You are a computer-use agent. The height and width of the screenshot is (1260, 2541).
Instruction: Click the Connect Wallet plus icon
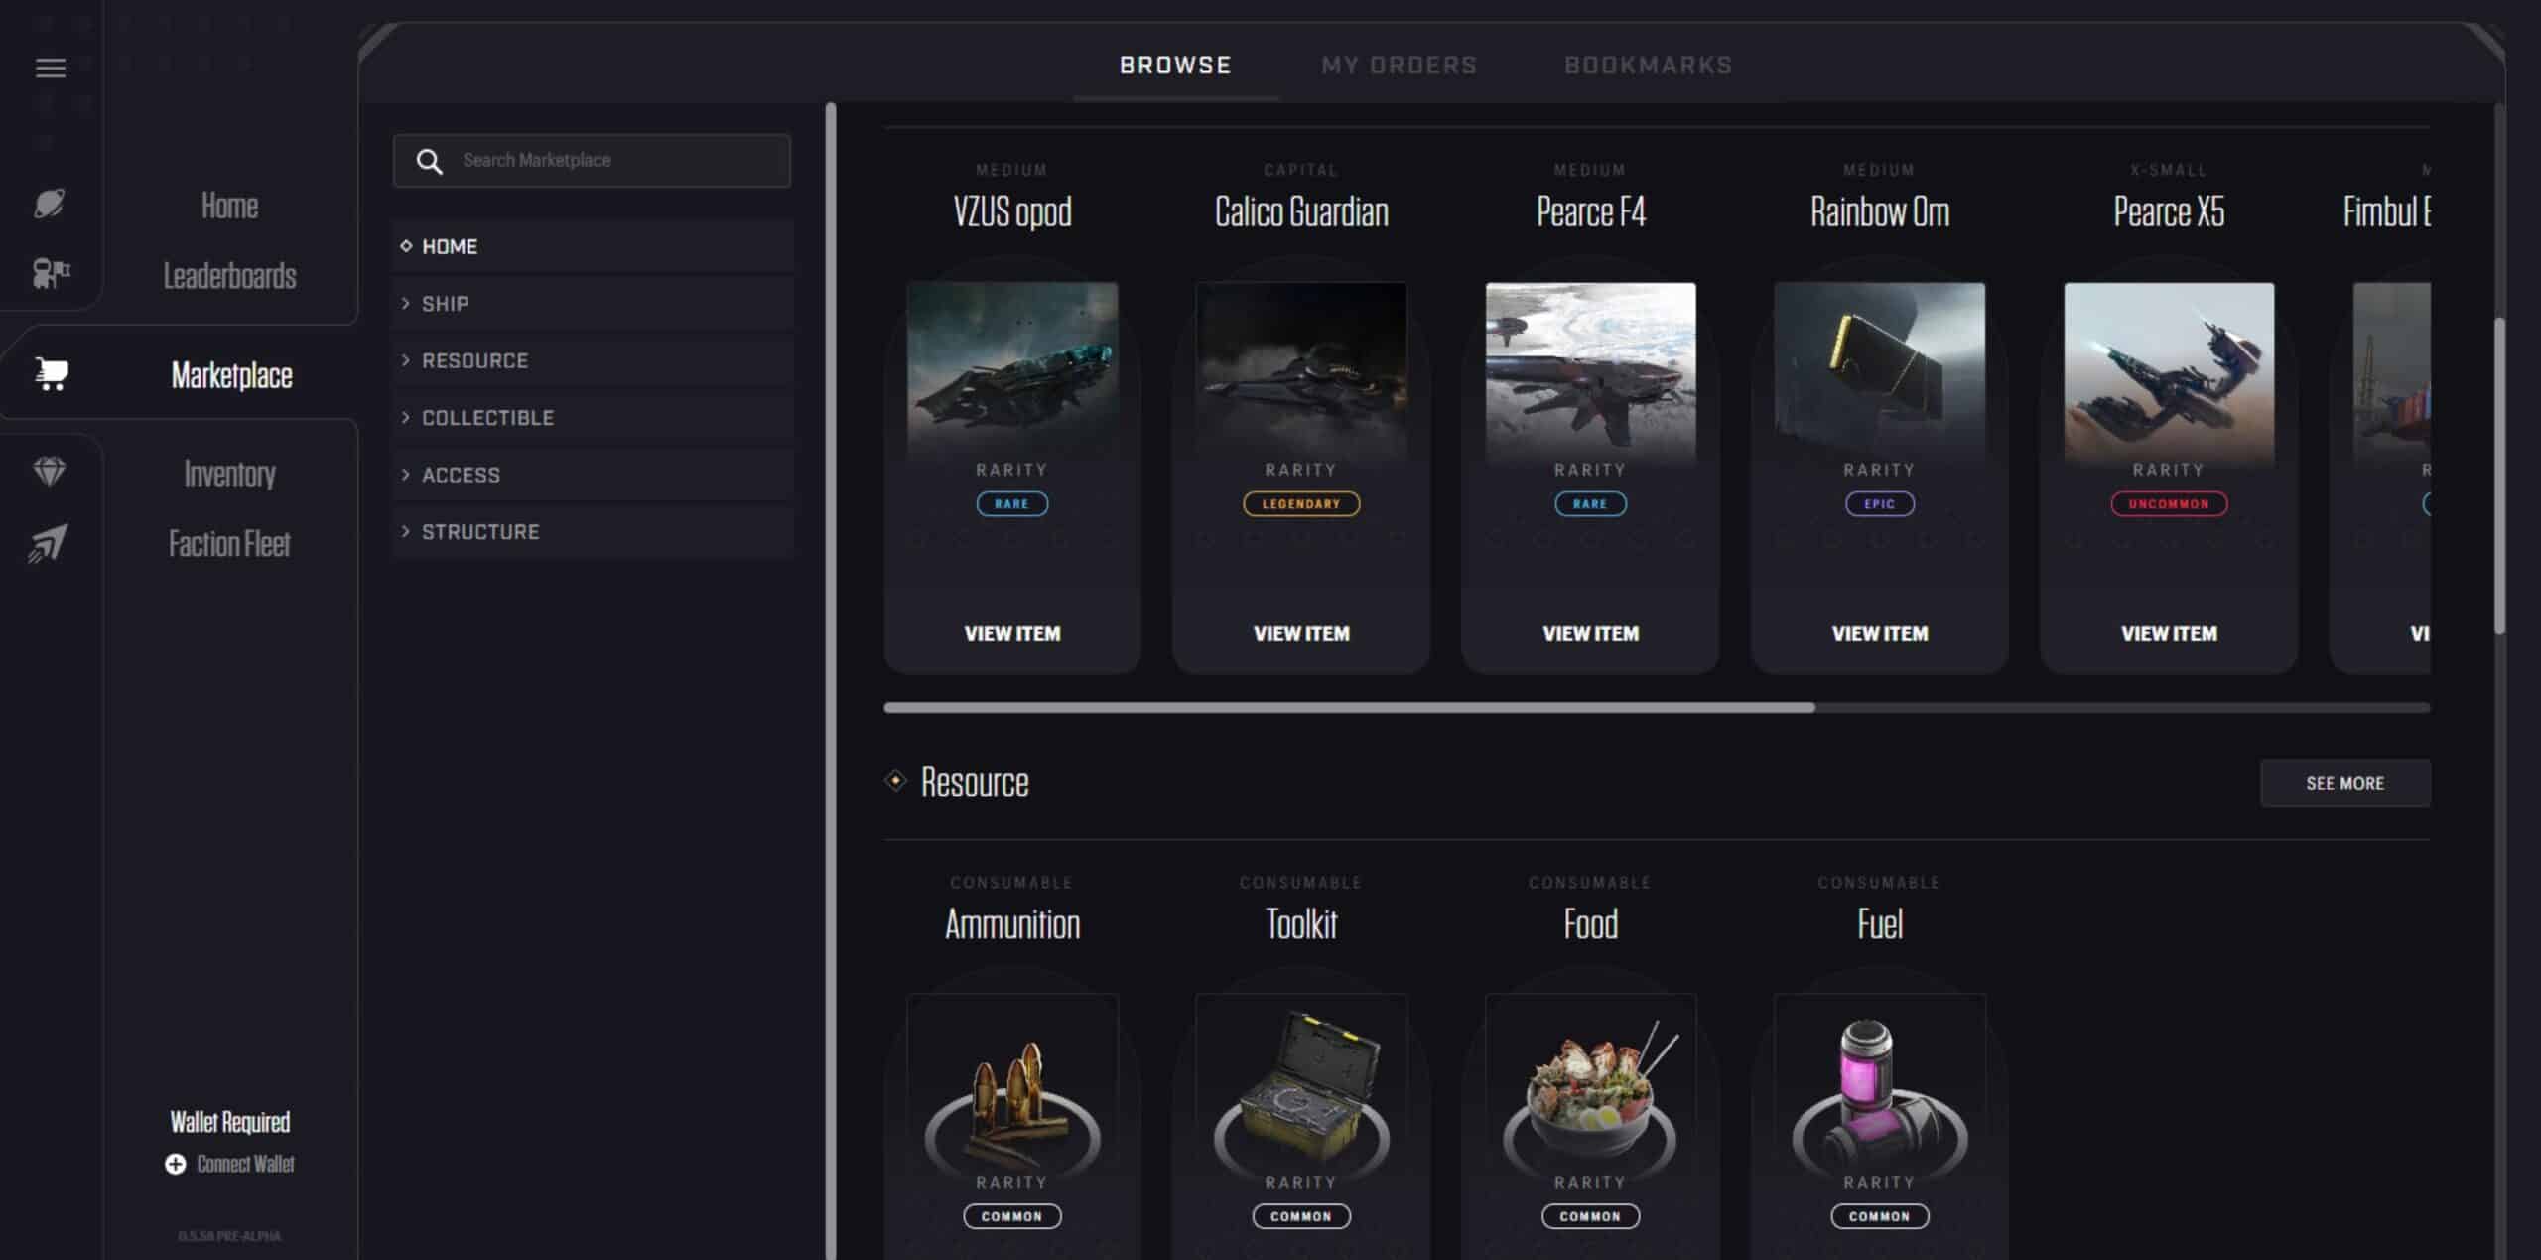pos(176,1164)
